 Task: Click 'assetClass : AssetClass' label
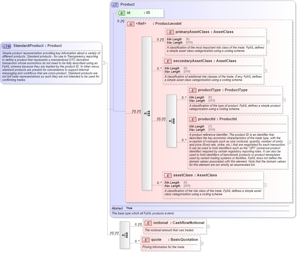coord(195,175)
